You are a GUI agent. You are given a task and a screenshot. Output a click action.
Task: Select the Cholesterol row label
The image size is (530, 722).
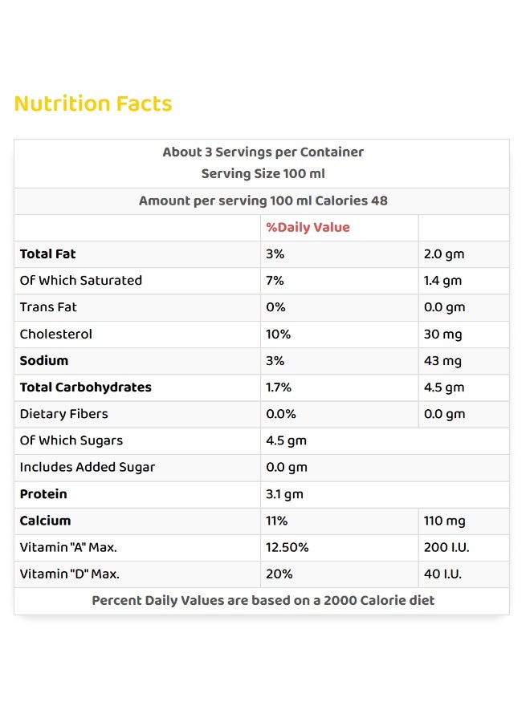coord(55,335)
